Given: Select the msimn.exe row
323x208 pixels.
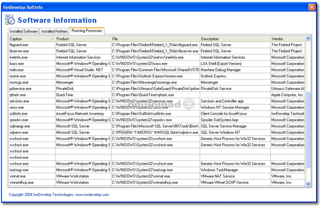Looking at the screenshot, I should coord(157,76).
